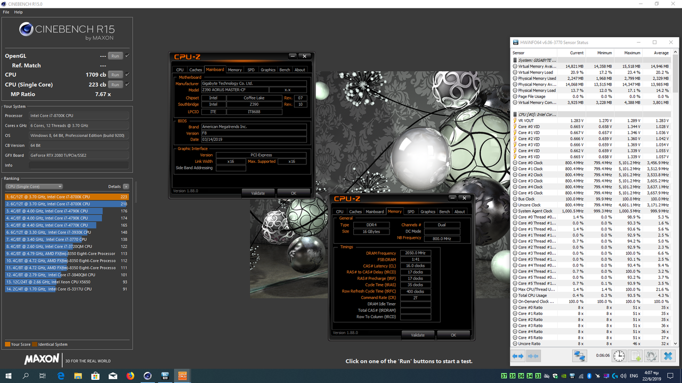Click the HWiNFO expand columns arrows icon
The height and width of the screenshot is (383, 682).
click(x=518, y=356)
